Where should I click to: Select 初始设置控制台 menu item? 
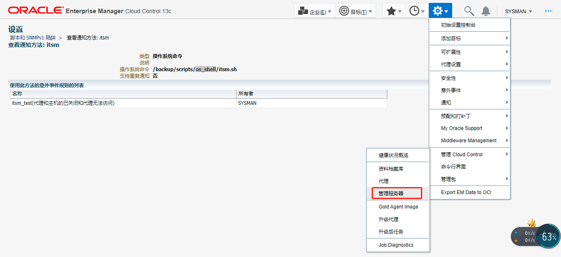tap(469, 25)
